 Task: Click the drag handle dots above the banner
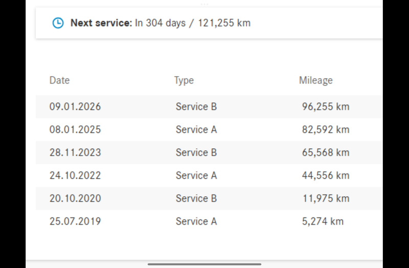[x=204, y=4]
